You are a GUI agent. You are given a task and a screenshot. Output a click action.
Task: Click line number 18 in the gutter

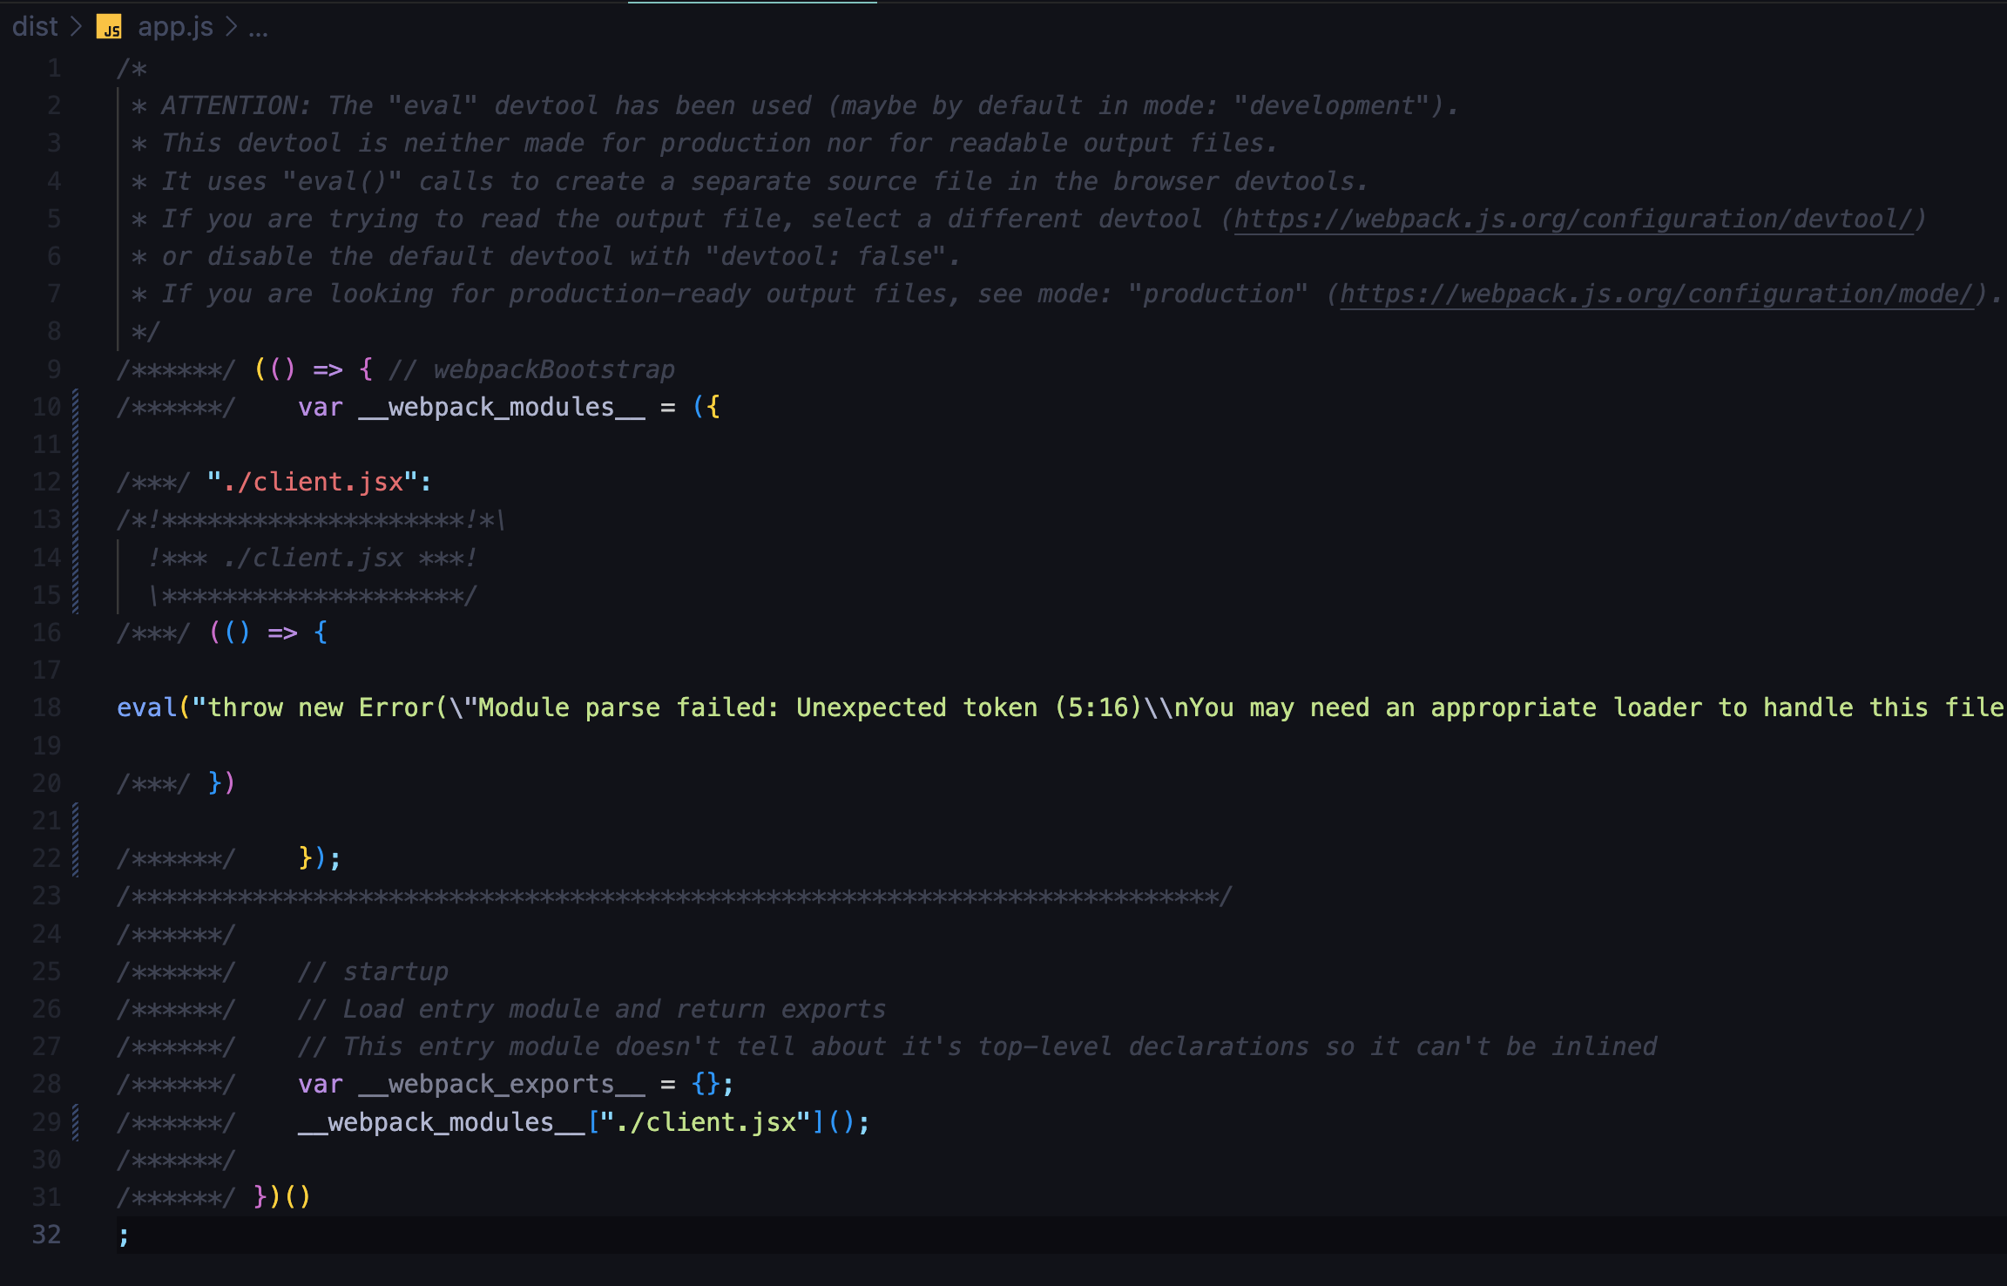pos(47,707)
